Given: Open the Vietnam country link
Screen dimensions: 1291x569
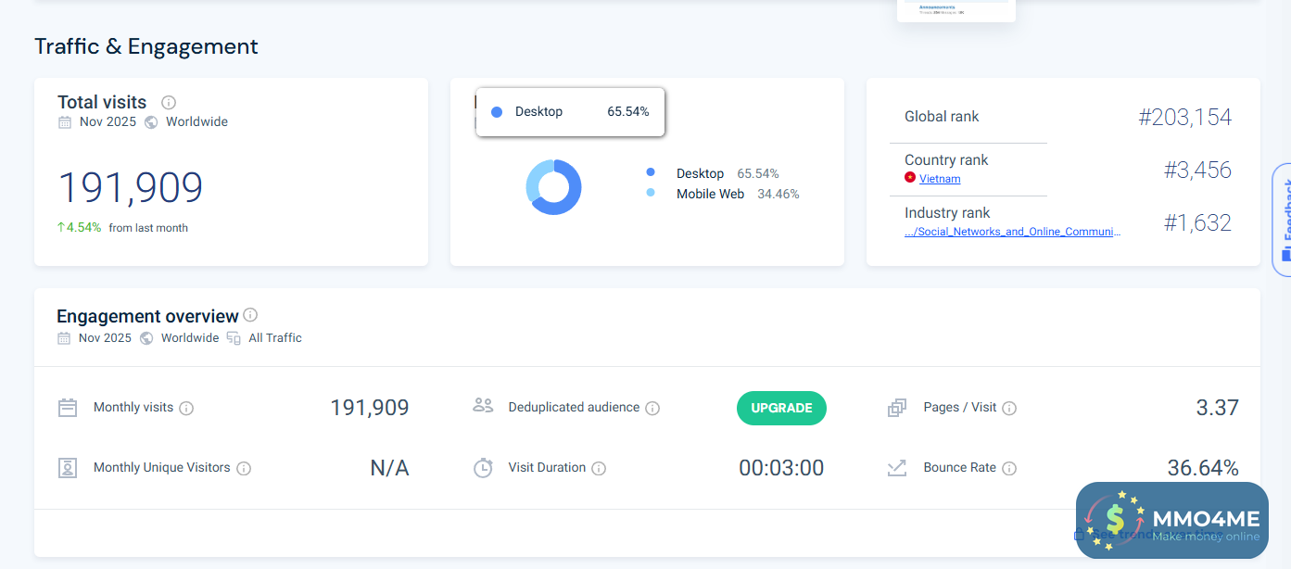Looking at the screenshot, I should [940, 179].
